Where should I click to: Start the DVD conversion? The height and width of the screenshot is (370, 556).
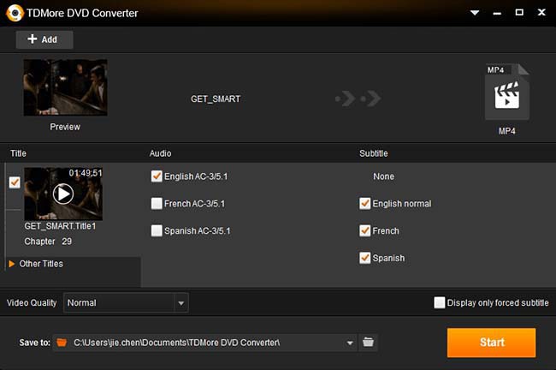(x=492, y=343)
